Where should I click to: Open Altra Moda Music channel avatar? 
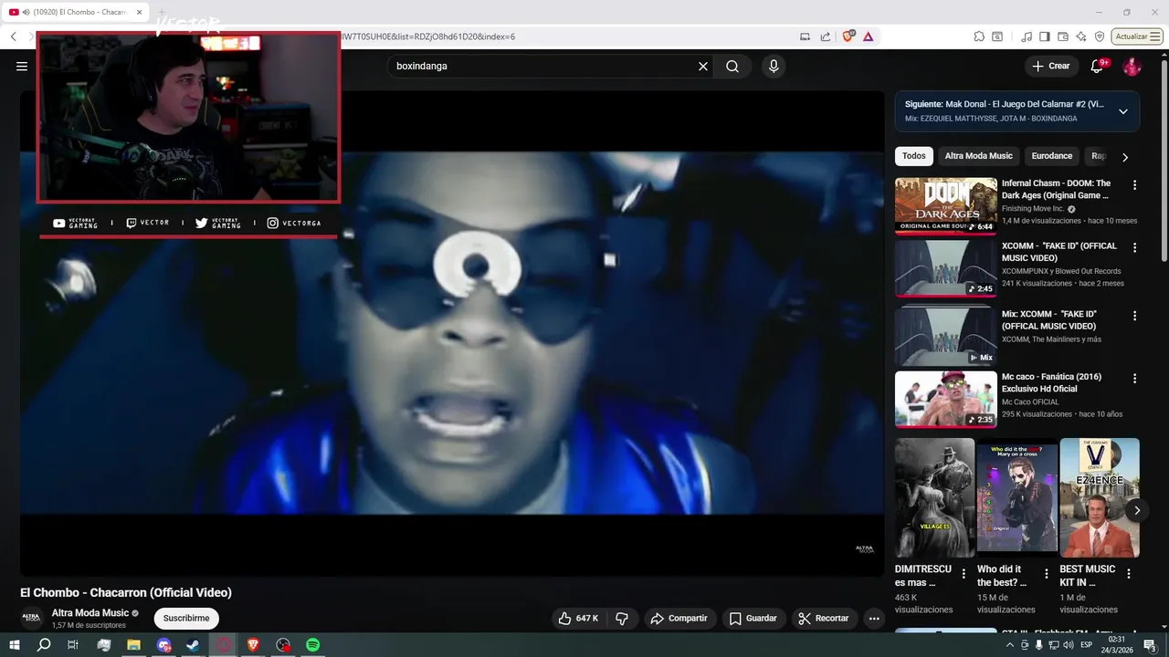point(32,618)
